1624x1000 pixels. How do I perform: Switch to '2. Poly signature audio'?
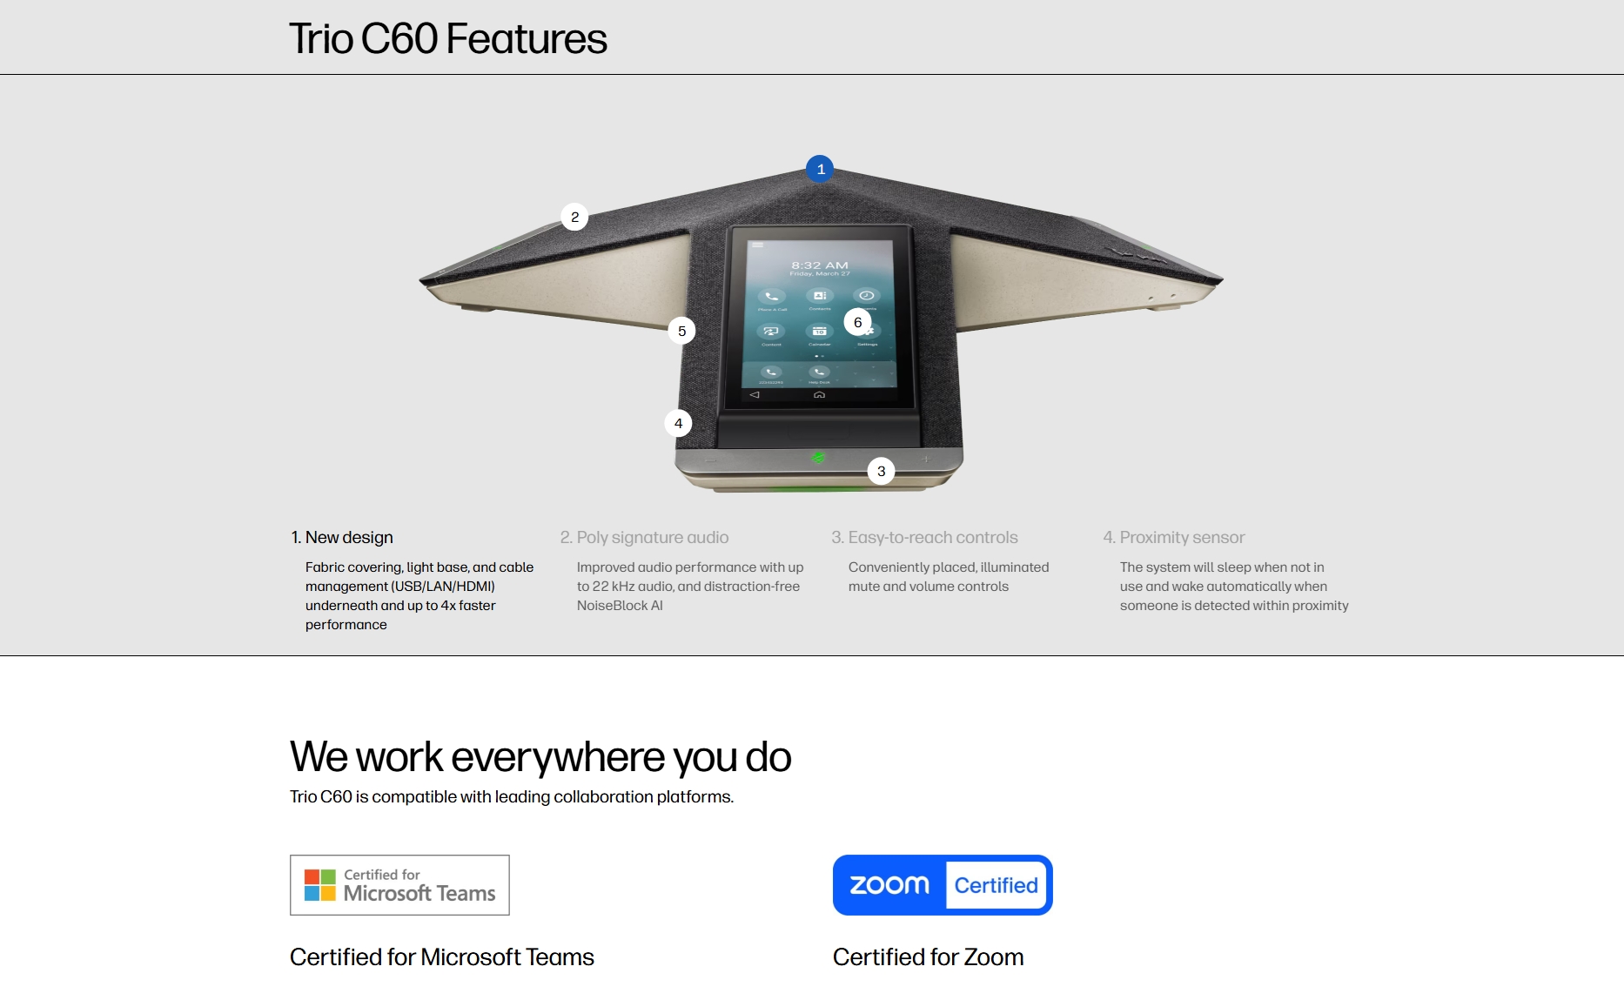coord(644,537)
